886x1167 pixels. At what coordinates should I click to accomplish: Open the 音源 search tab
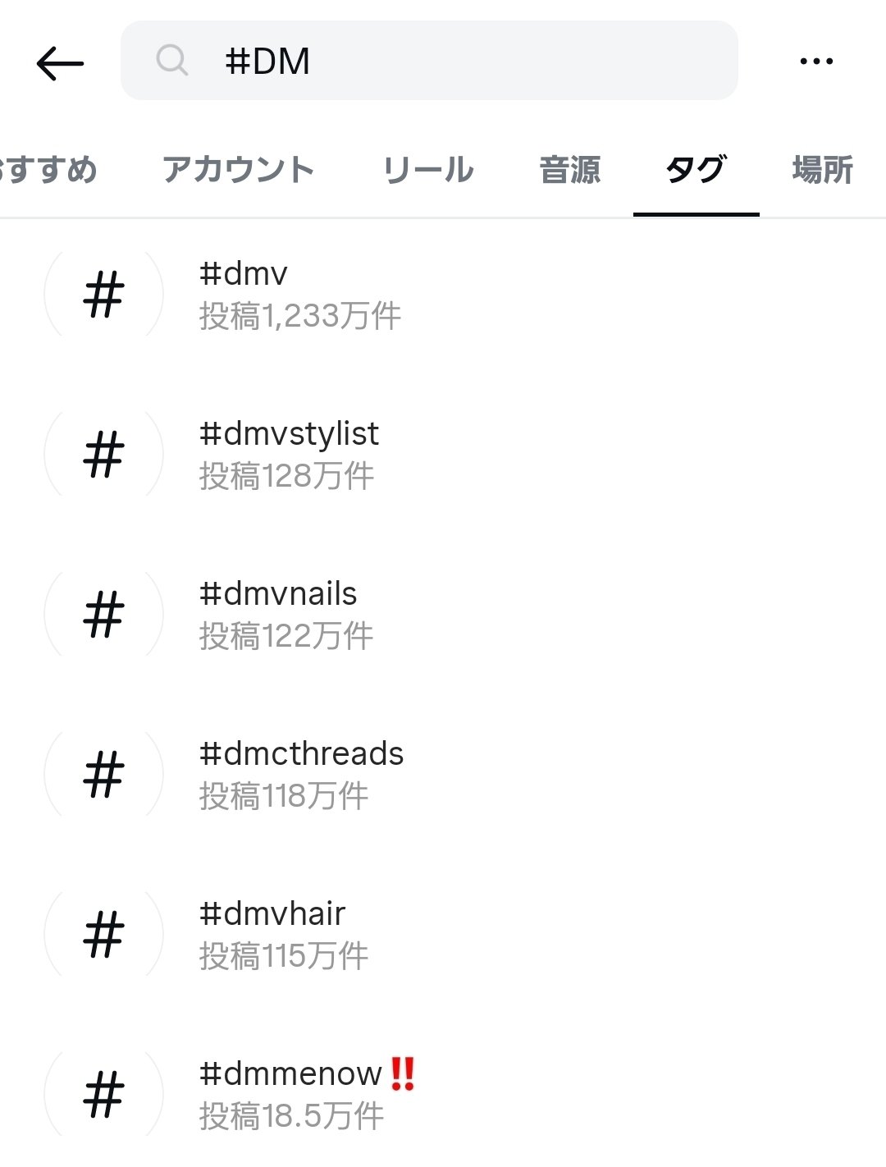570,169
